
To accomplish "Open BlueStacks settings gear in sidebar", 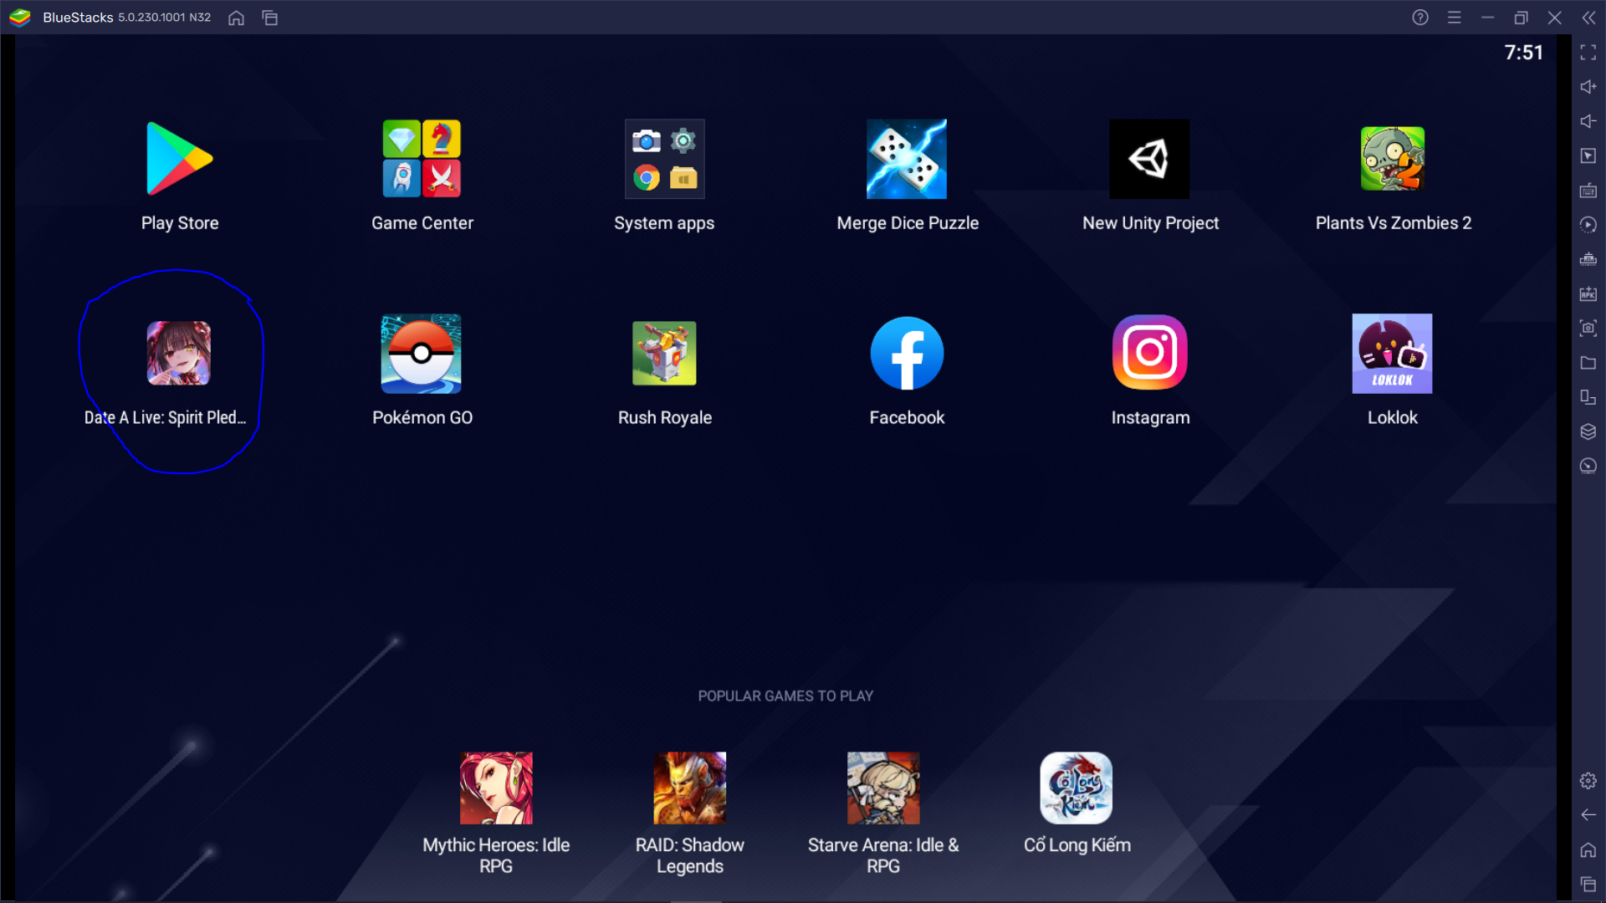I will 1588,781.
